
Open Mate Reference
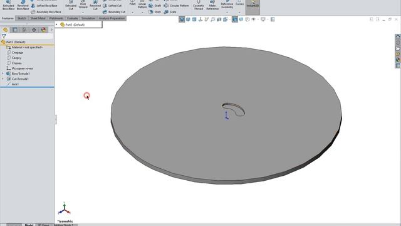212,5
